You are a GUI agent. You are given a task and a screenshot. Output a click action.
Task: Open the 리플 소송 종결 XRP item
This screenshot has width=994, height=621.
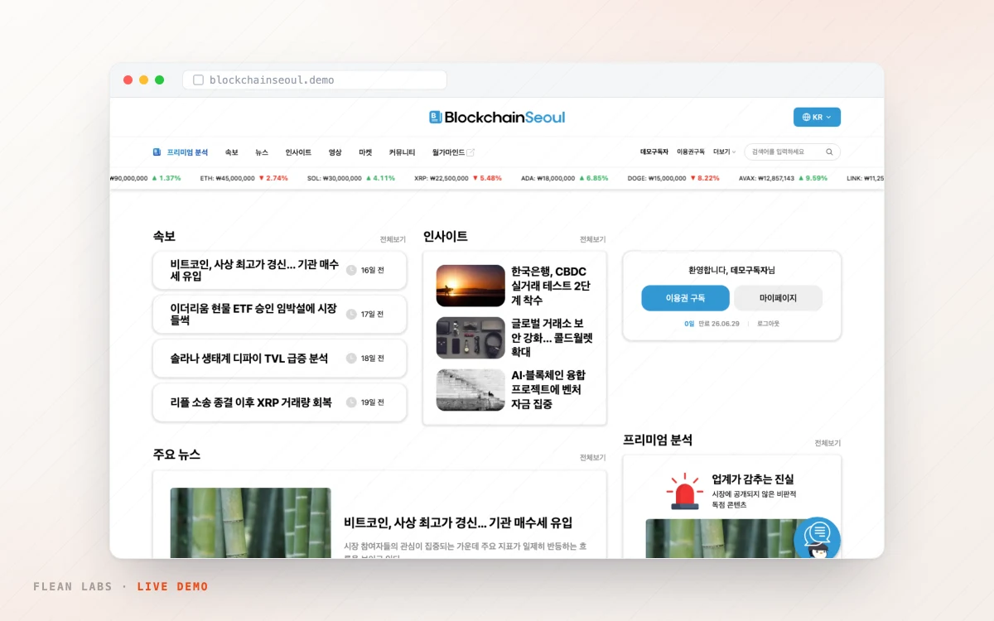(280, 402)
